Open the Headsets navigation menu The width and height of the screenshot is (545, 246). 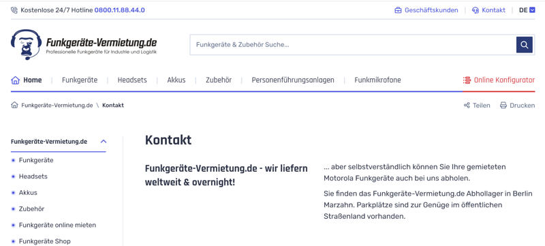click(x=132, y=80)
